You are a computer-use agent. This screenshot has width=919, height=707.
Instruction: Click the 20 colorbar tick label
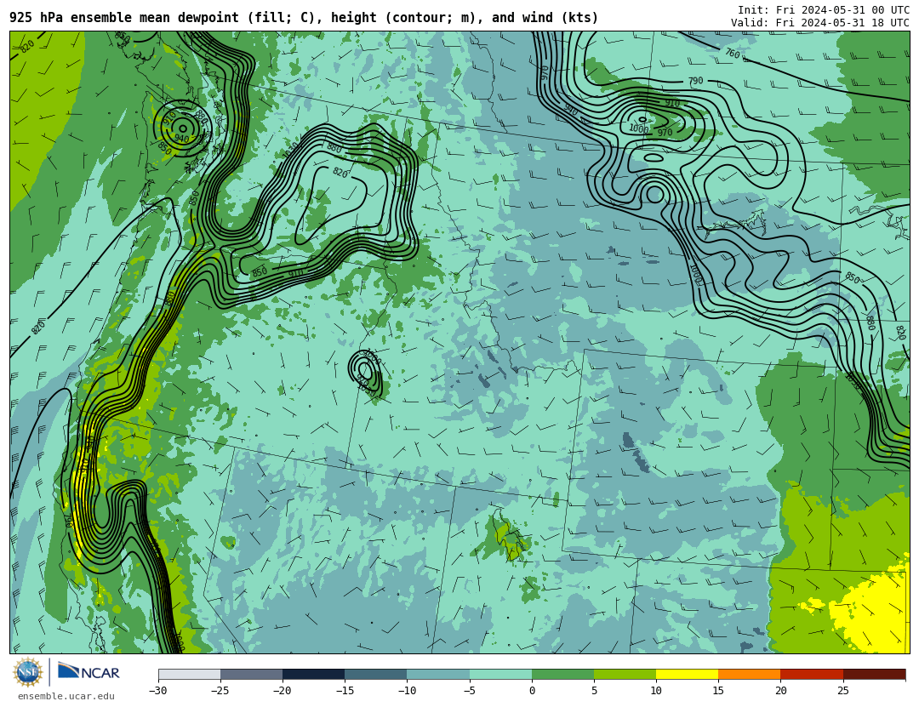(780, 691)
